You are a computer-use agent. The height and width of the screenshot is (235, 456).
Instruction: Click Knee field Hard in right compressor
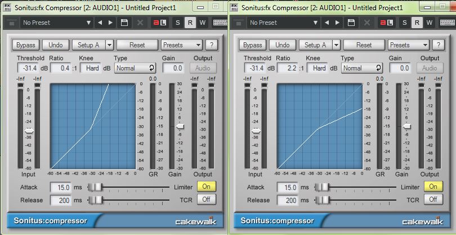point(318,68)
